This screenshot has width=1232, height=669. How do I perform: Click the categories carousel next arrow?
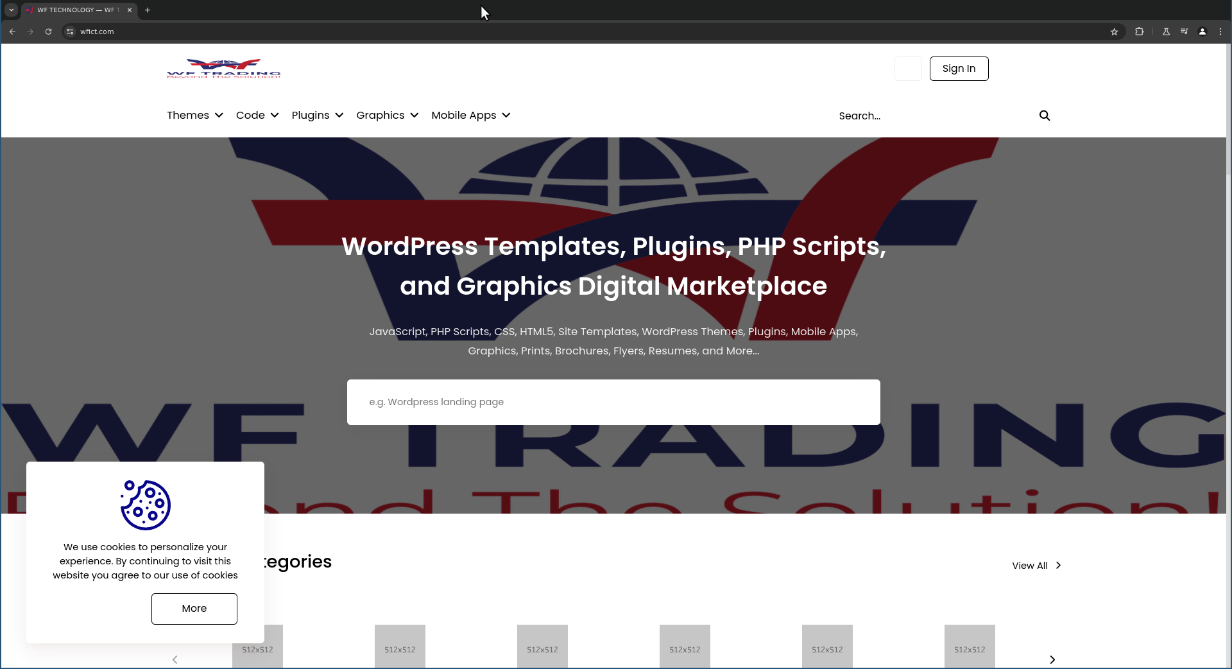[1052, 659]
